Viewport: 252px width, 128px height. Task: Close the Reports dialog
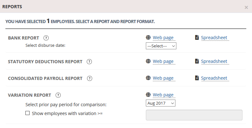click(246, 7)
